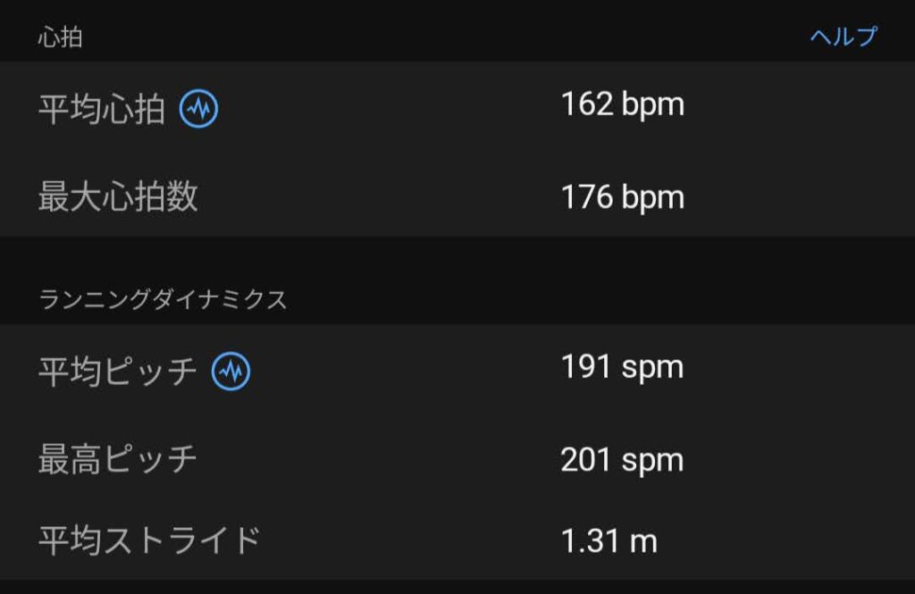Tap the 176 bpm reading

(x=622, y=197)
